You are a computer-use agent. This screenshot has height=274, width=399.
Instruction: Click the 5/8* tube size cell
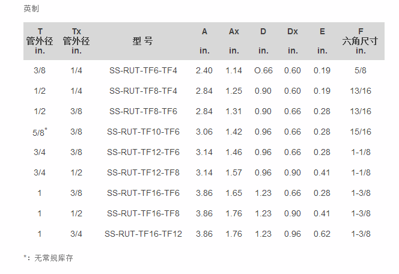[40, 132]
